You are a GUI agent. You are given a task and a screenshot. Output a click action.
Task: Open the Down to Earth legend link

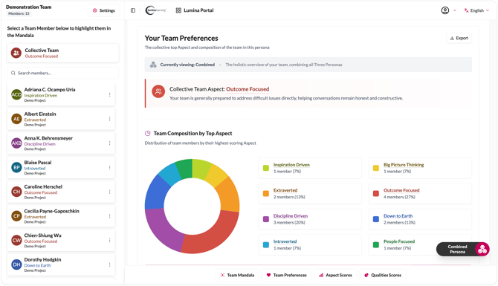pyautogui.click(x=398, y=216)
